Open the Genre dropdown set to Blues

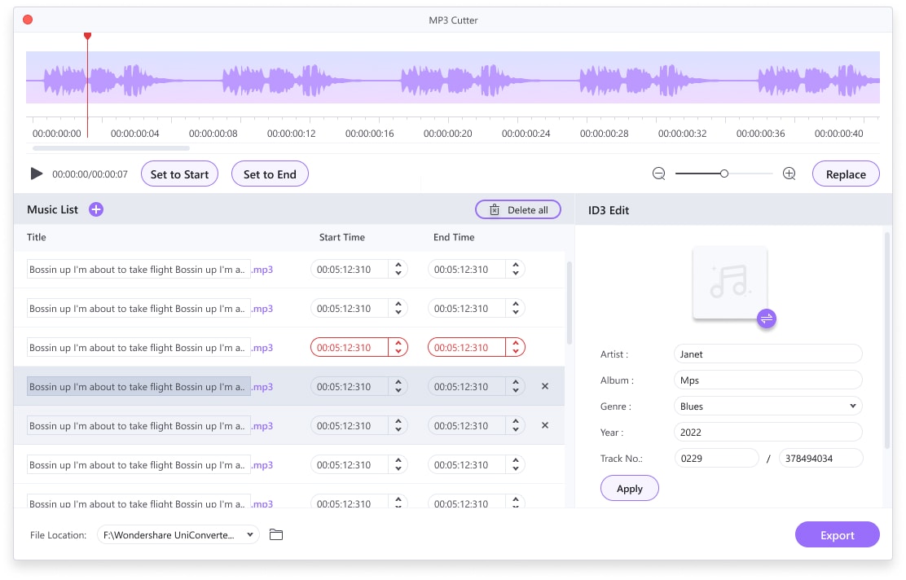768,406
